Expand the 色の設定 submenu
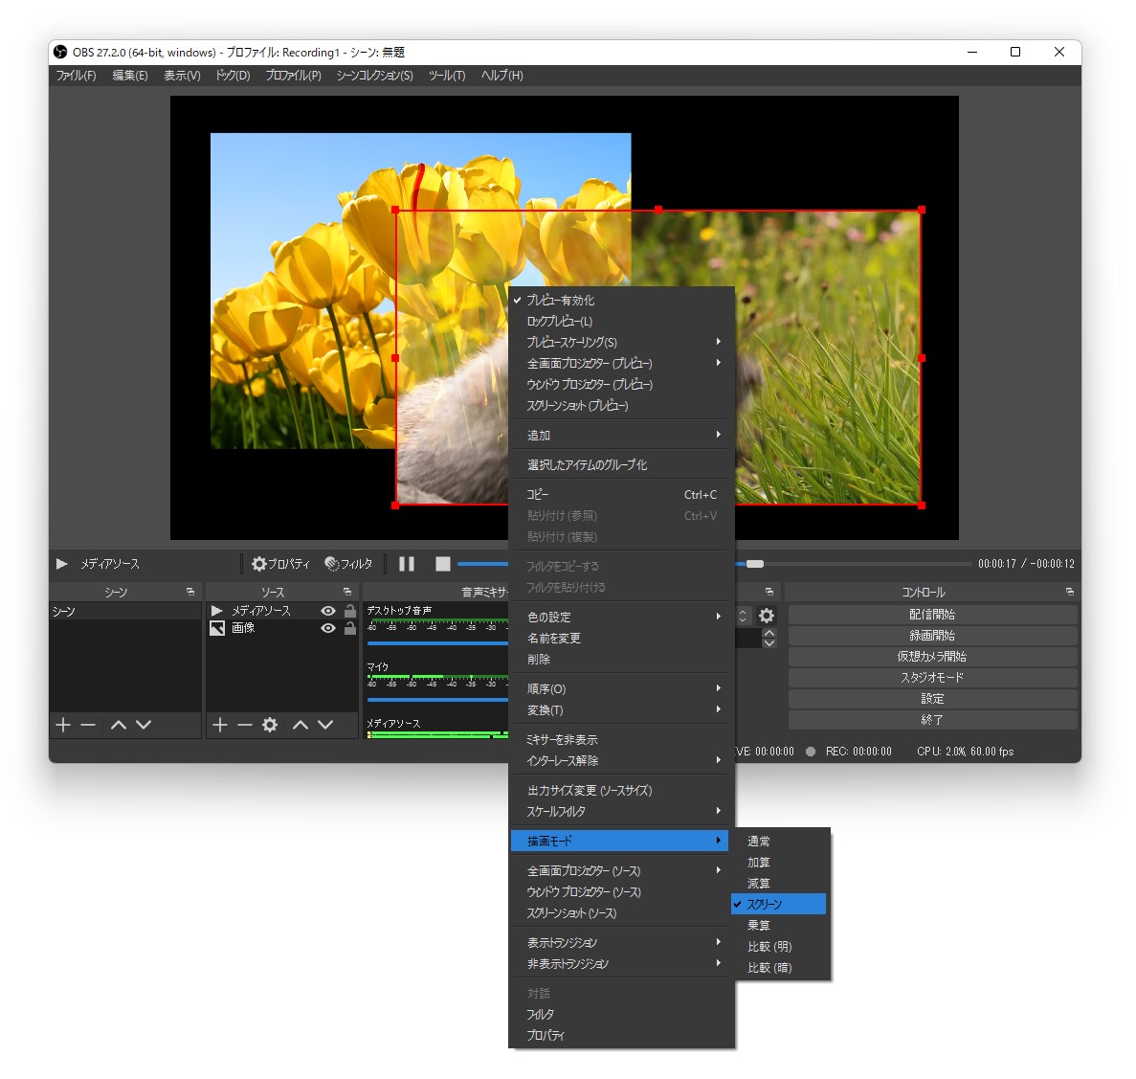The height and width of the screenshot is (1079, 1136). (x=574, y=617)
